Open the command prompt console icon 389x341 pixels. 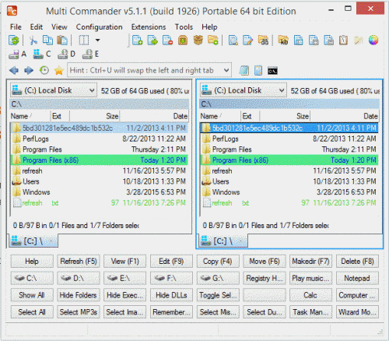(272, 71)
